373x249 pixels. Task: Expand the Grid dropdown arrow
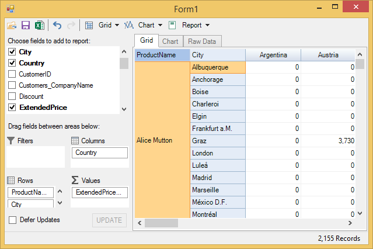tap(117, 26)
